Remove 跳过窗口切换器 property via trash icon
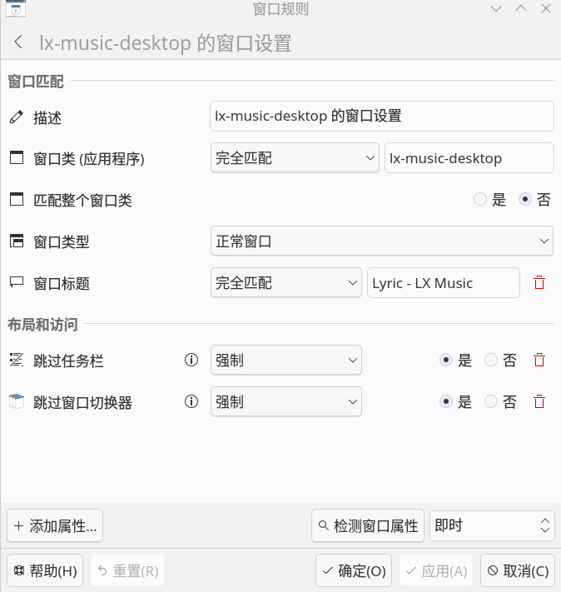Viewport: 561px width, 592px height. pyautogui.click(x=539, y=401)
